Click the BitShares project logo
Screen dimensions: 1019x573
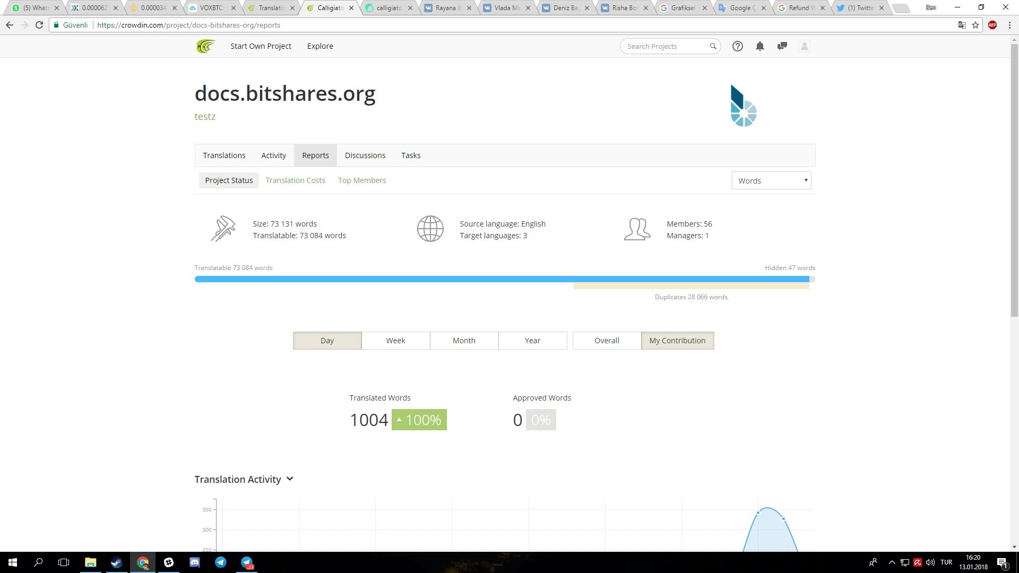[x=743, y=106]
